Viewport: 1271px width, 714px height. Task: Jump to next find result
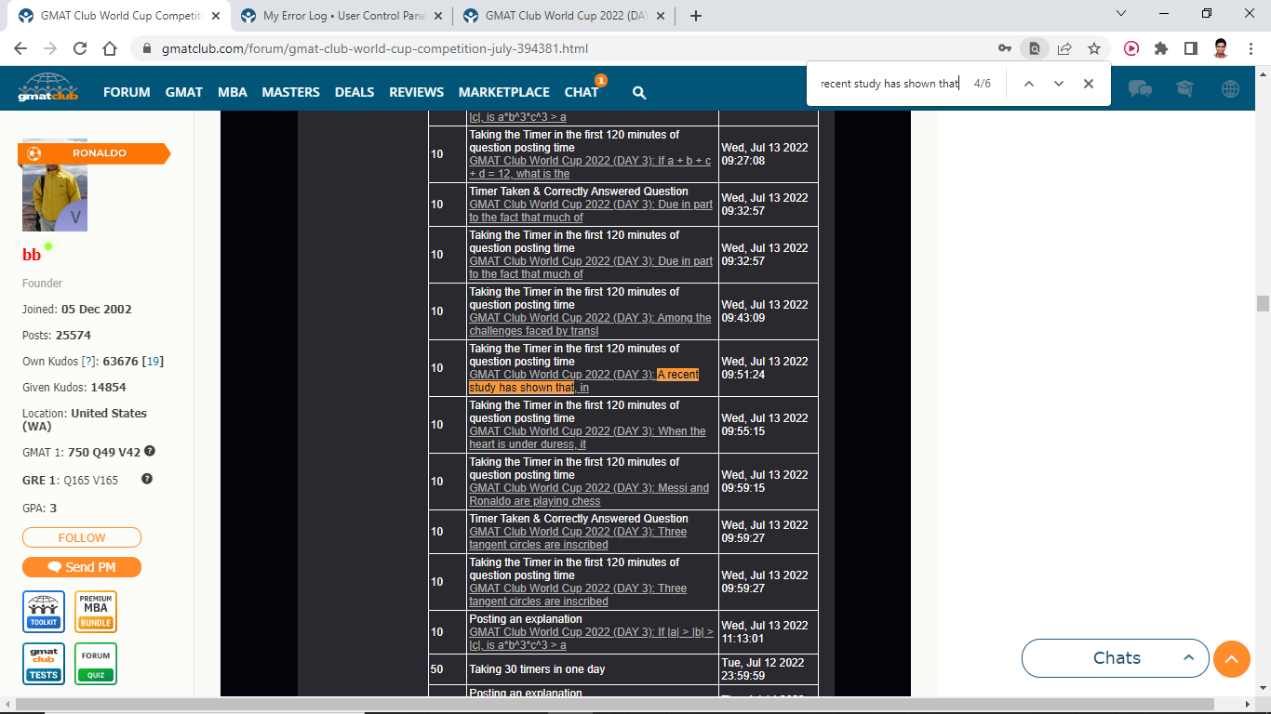(x=1058, y=84)
